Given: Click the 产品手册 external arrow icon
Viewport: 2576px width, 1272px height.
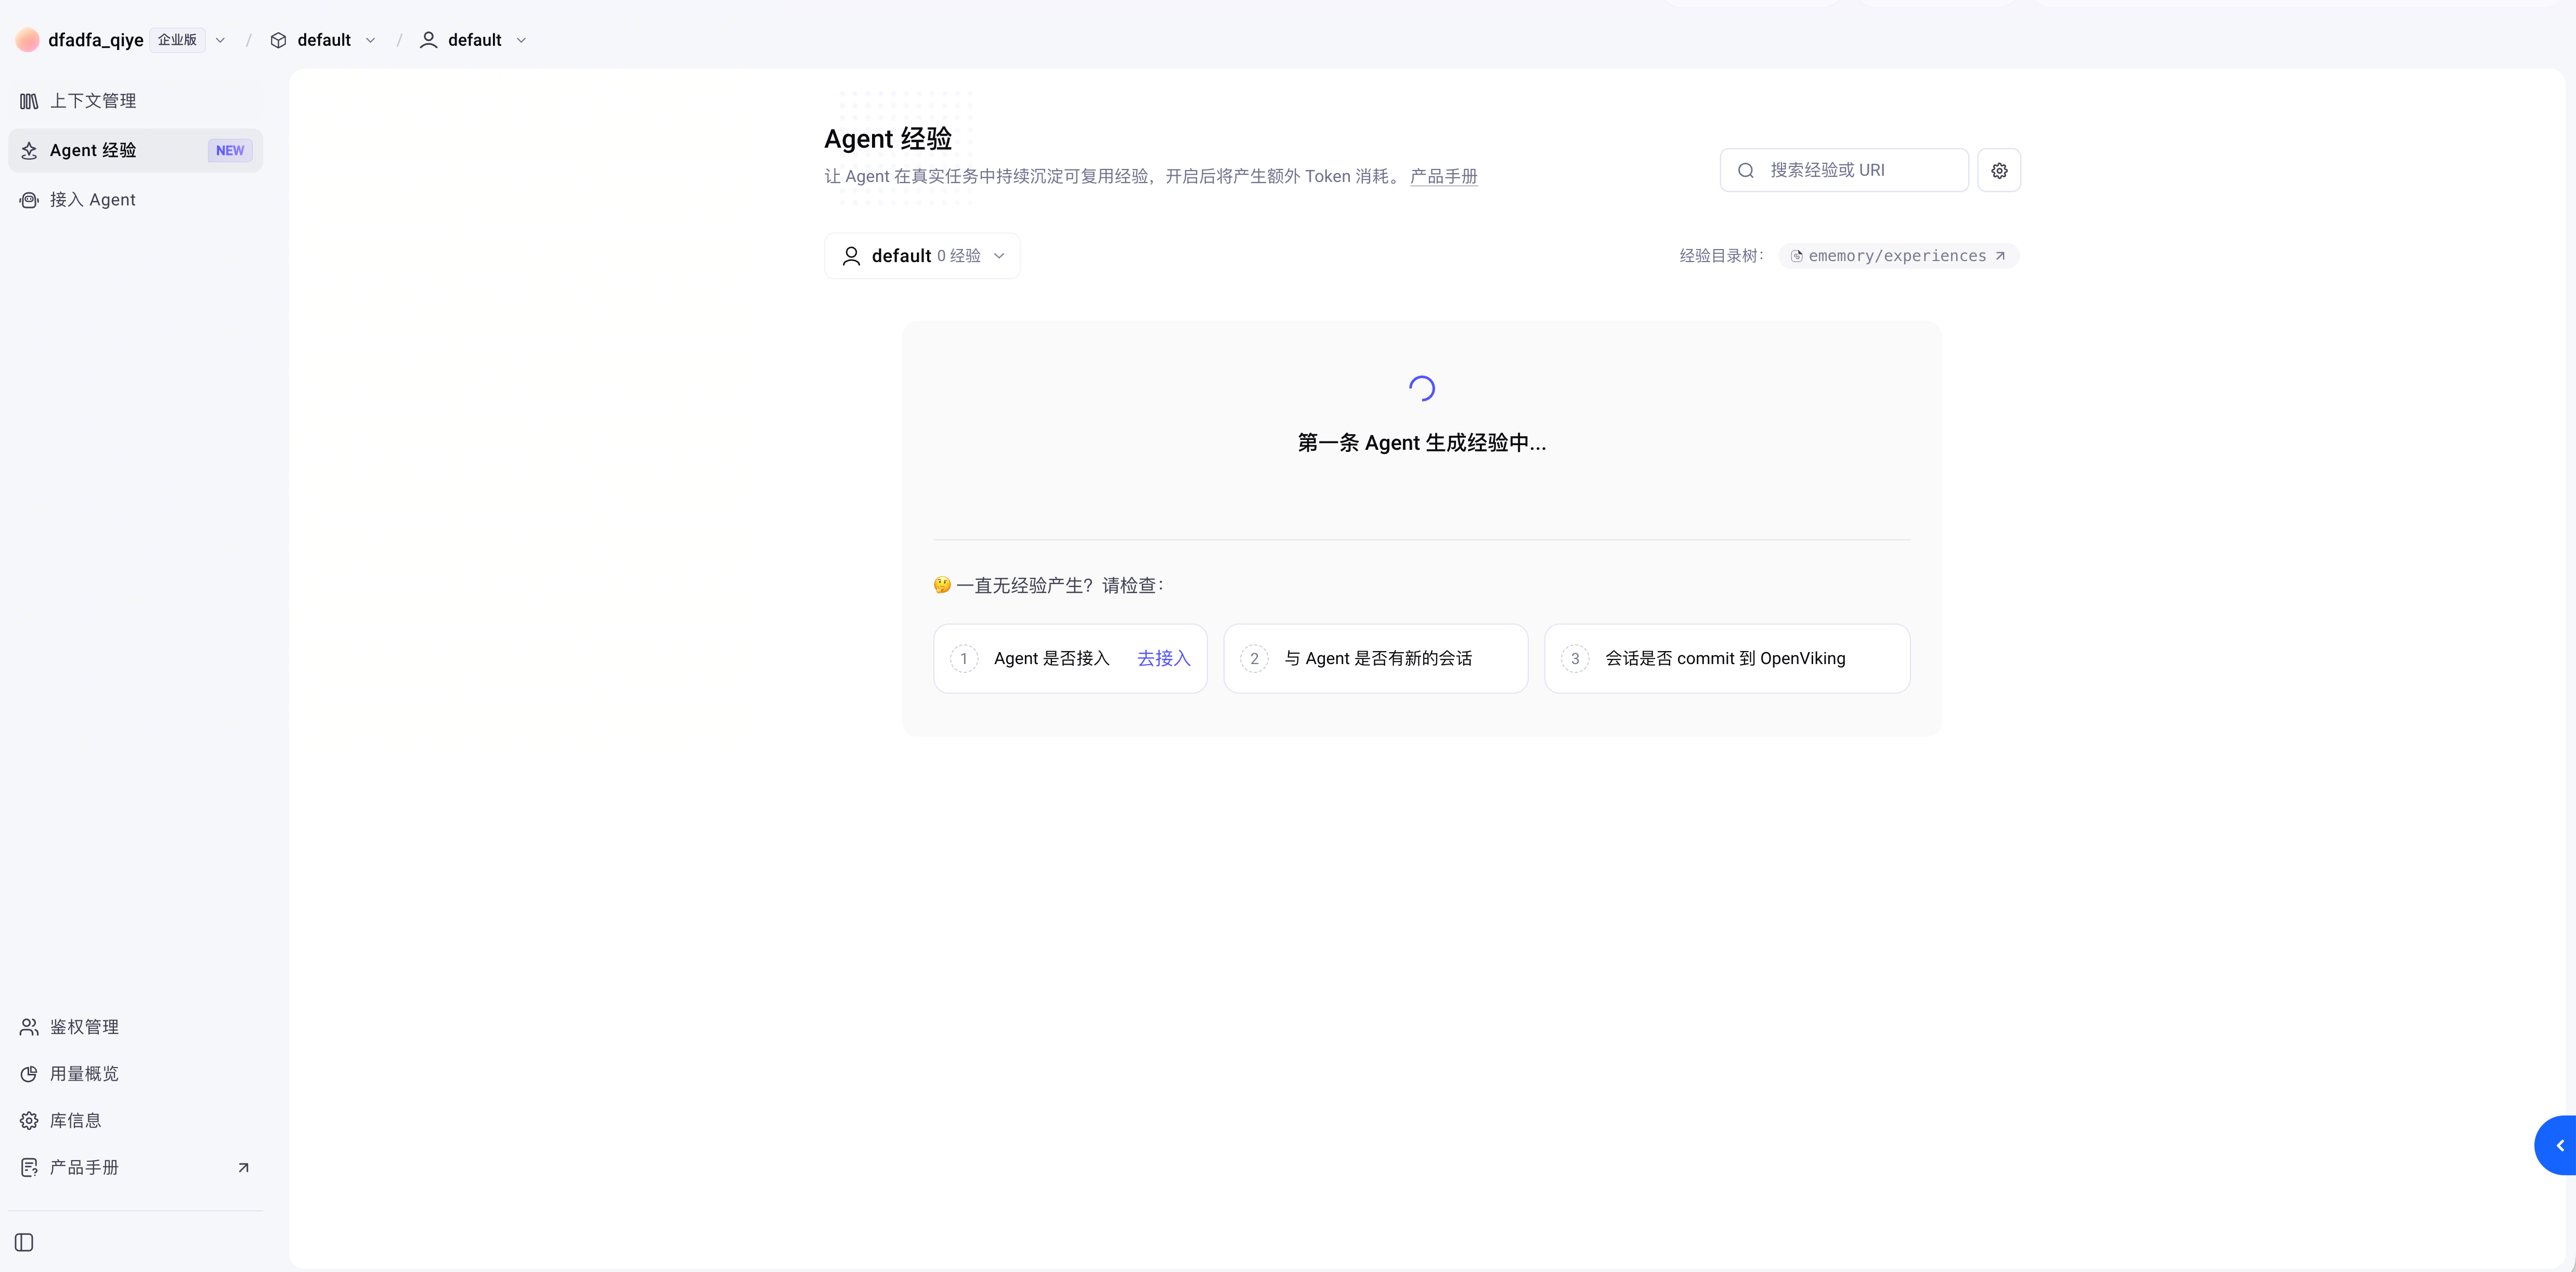Looking at the screenshot, I should pyautogui.click(x=243, y=1167).
